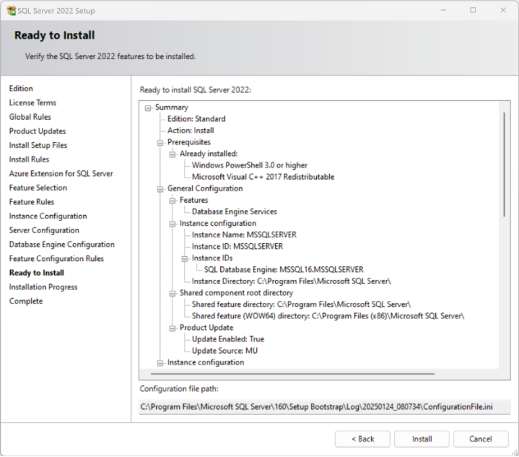The image size is (519, 457).
Task: Select the Ready to Install sidebar step
Action: click(36, 273)
